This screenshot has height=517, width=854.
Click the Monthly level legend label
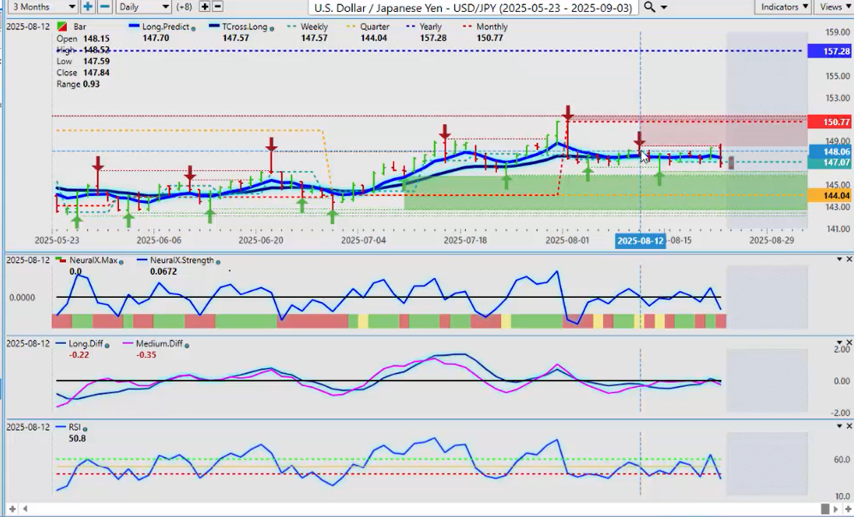pos(491,27)
